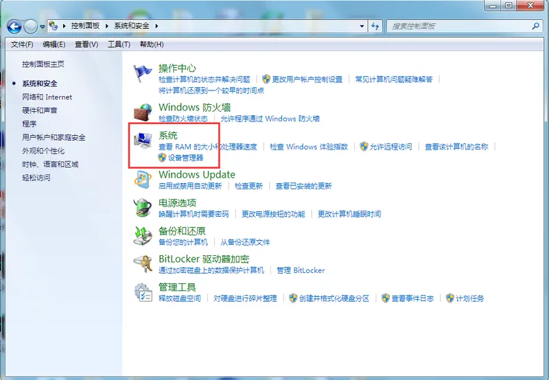Click the 操作中心 flag icon

click(143, 74)
